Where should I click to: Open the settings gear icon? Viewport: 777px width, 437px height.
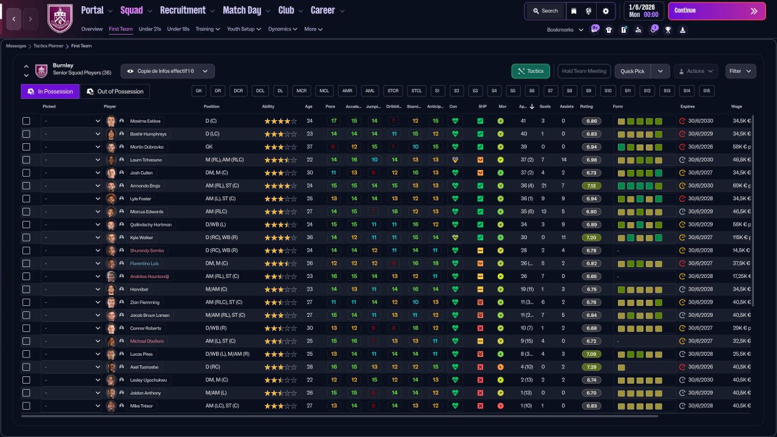click(x=605, y=11)
